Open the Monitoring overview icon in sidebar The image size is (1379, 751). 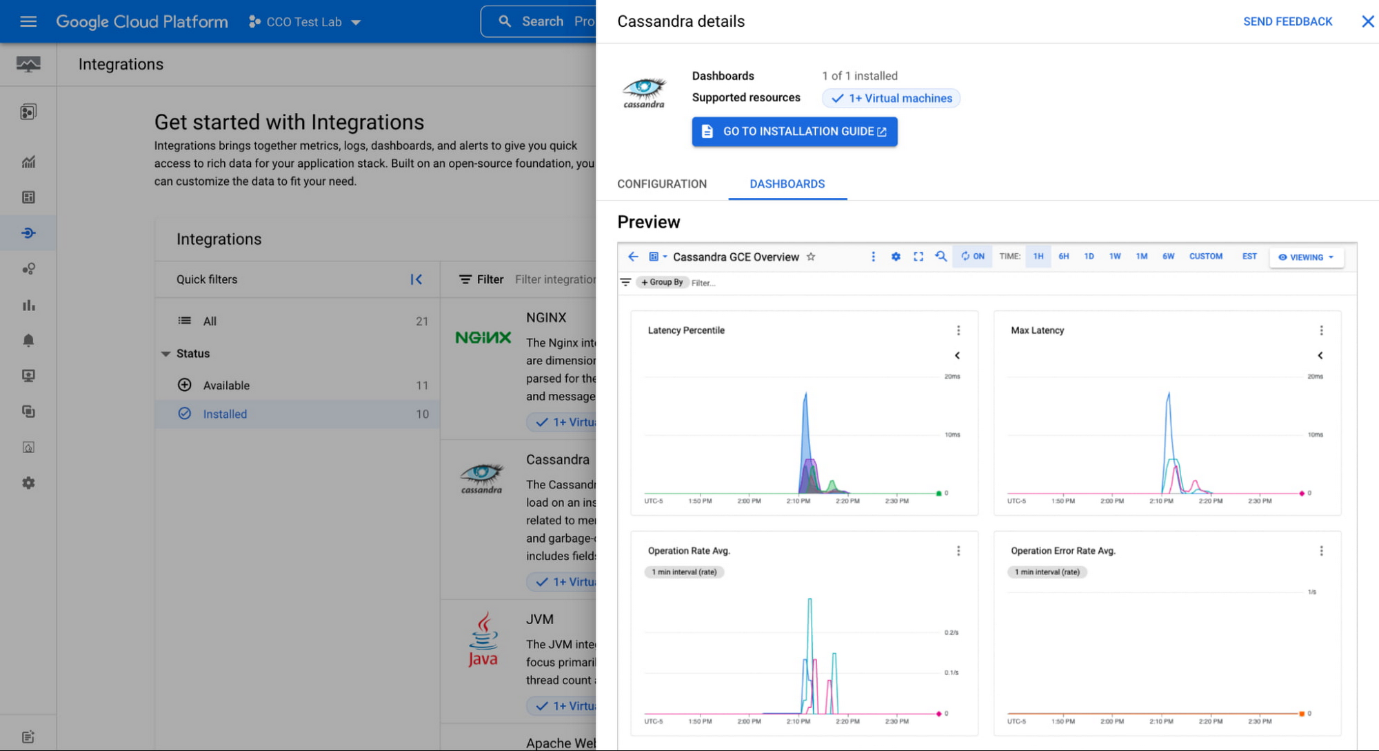pyautogui.click(x=28, y=64)
